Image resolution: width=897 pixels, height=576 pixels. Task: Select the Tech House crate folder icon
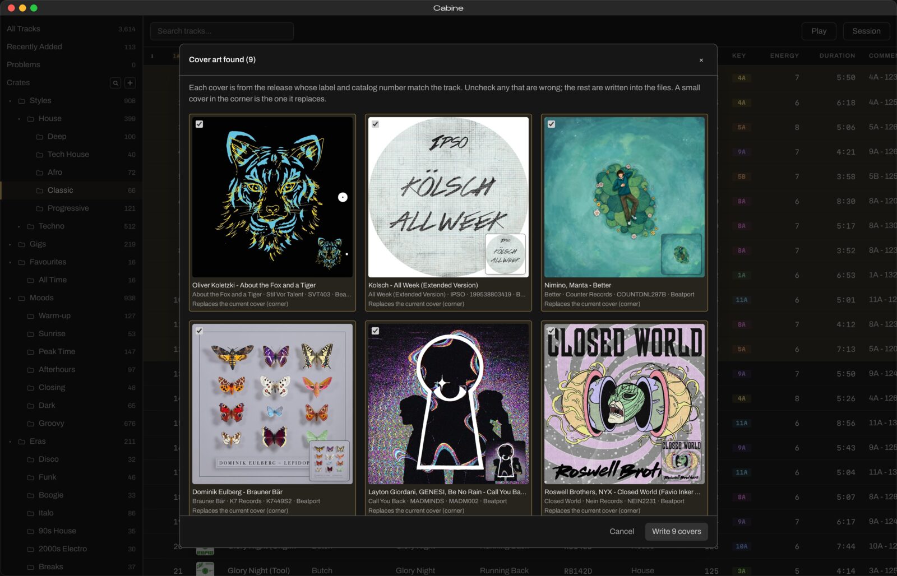coord(40,155)
